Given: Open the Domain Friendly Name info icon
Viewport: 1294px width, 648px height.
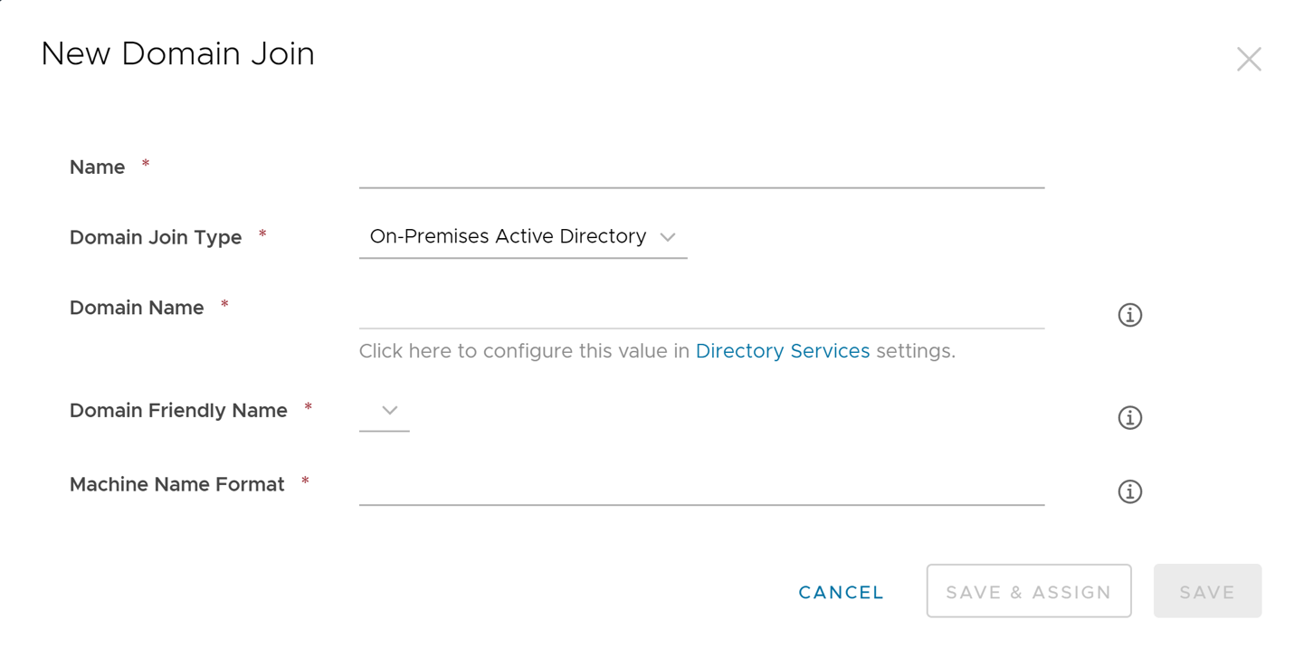Looking at the screenshot, I should click(1129, 417).
